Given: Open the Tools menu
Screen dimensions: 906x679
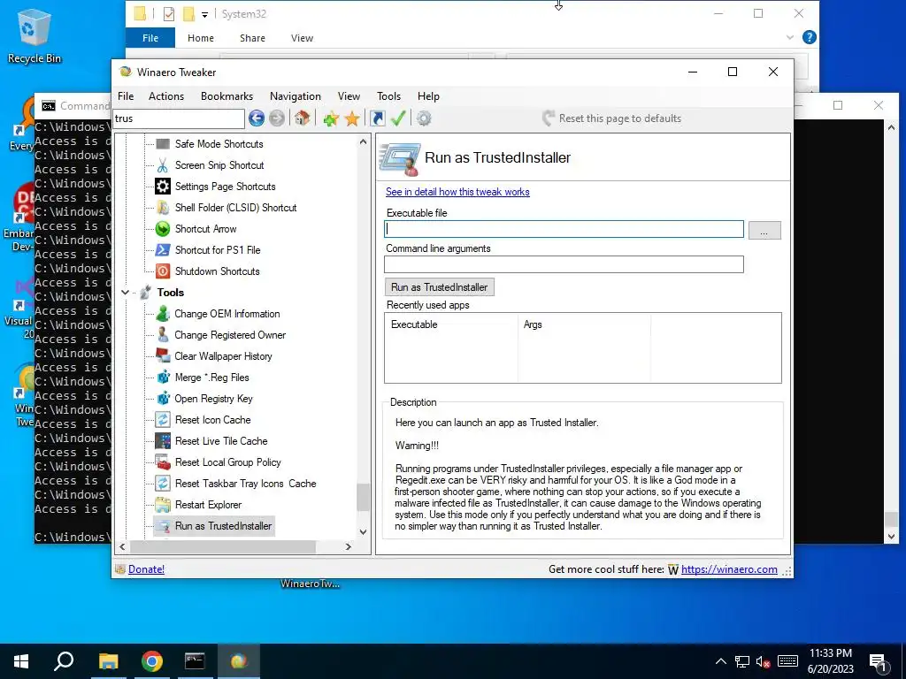Looking at the screenshot, I should (x=388, y=96).
